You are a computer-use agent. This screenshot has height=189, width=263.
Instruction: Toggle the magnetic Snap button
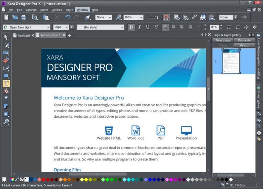click(166, 17)
